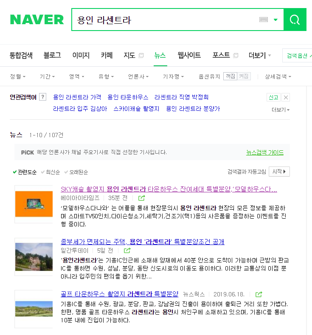This screenshot has height=335, width=312.
Task: Open related search 용인 라센트라 분양가
Action: pyautogui.click(x=193, y=109)
